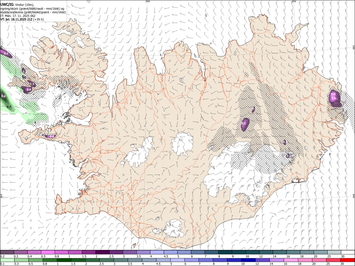Image resolution: width=355 pixels, height=266 pixels.
Task: Pick the 0.8 green swatch in the bottom legend row
Action: 50,260
